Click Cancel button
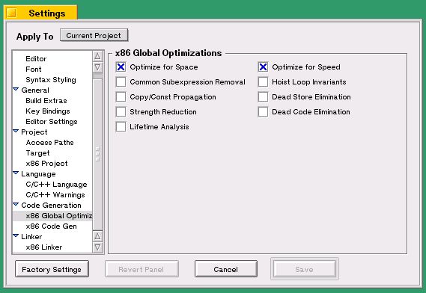Screen dimensions: 426x293 226,269
